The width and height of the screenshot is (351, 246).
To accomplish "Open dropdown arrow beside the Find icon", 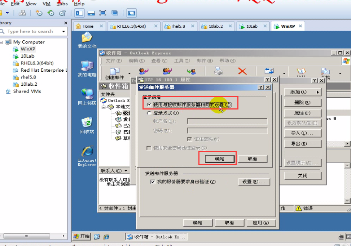I will 340,73.
